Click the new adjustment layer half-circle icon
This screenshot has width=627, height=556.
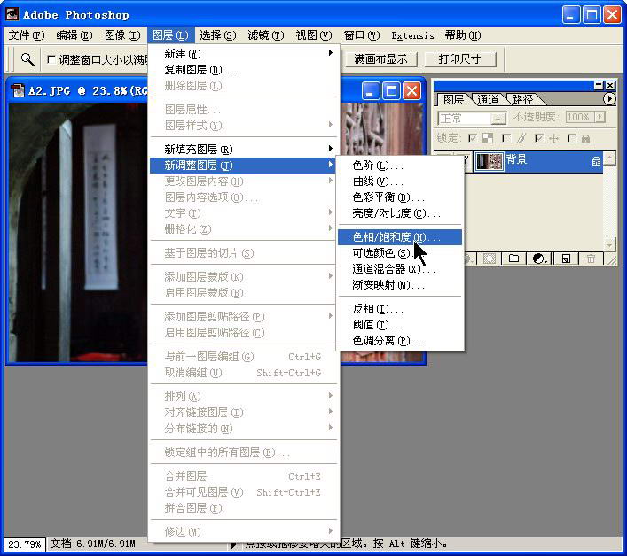click(x=538, y=259)
